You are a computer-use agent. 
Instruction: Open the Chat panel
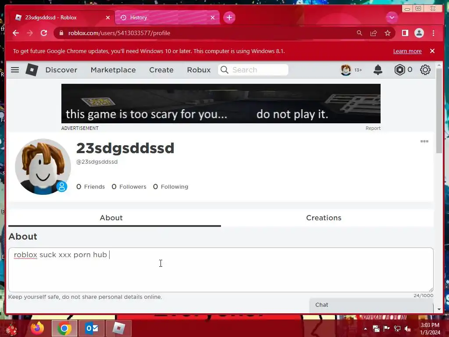[371, 305]
